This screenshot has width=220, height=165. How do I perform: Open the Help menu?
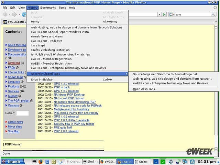72,8
